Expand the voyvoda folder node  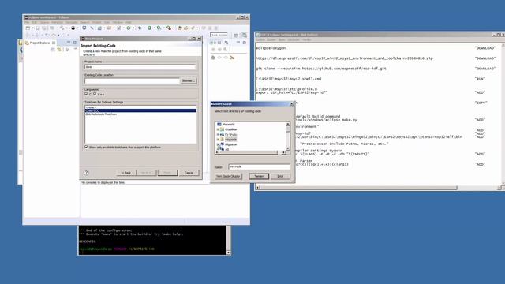[218, 140]
